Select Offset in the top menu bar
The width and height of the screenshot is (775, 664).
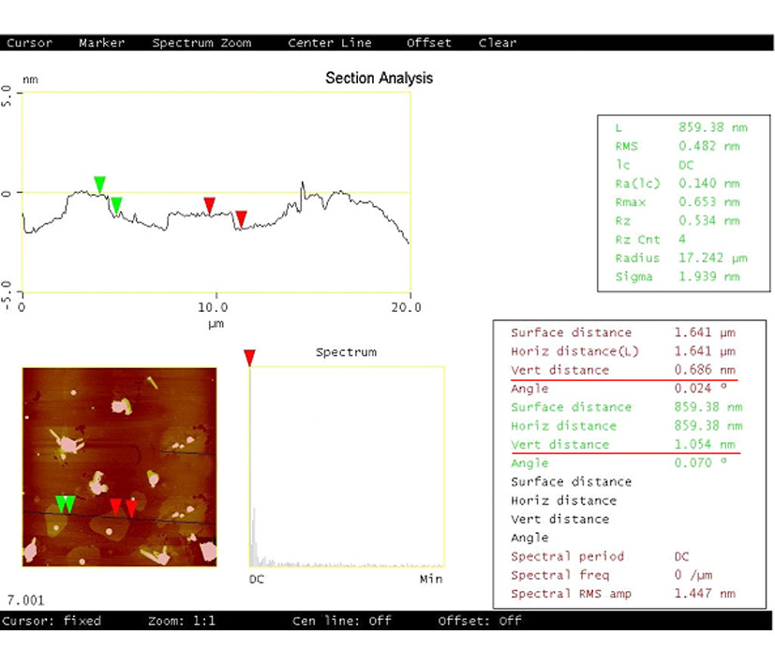pyautogui.click(x=428, y=43)
